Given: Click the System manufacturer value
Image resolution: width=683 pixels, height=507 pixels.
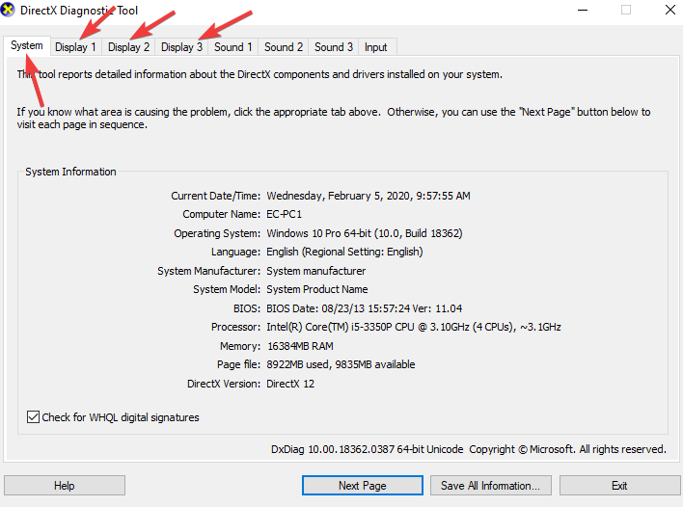Looking at the screenshot, I should (x=316, y=271).
